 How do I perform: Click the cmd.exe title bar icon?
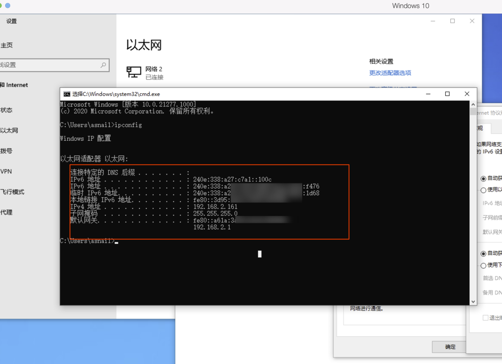66,94
